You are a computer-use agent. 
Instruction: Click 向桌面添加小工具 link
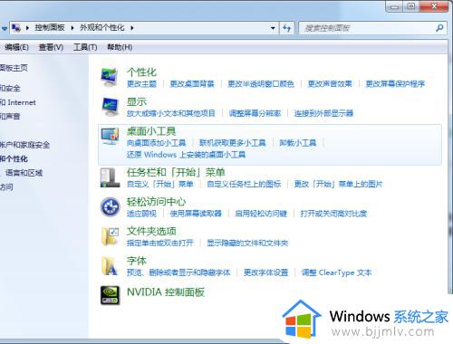click(x=156, y=142)
